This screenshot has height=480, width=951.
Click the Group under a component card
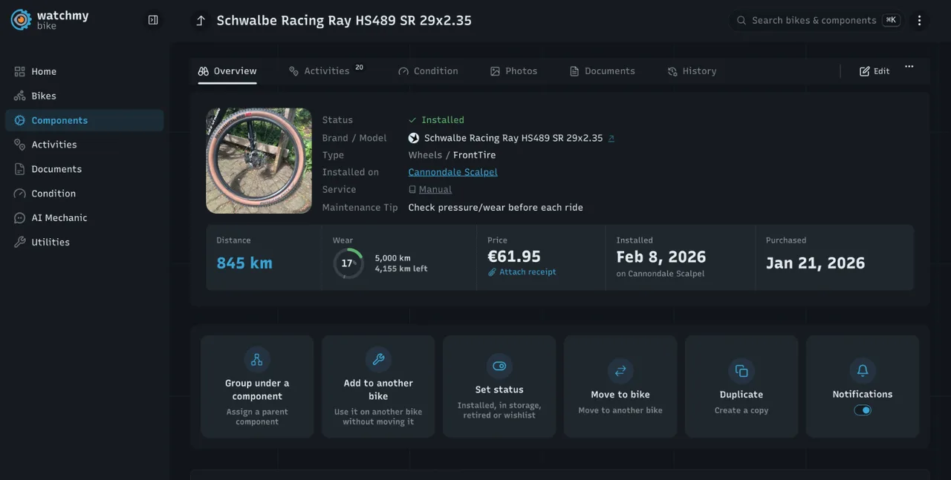257,387
